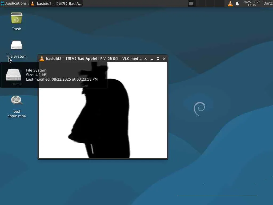Click the "bad apple.mp4" file name label
The width and height of the screenshot is (273, 205).
17,114
